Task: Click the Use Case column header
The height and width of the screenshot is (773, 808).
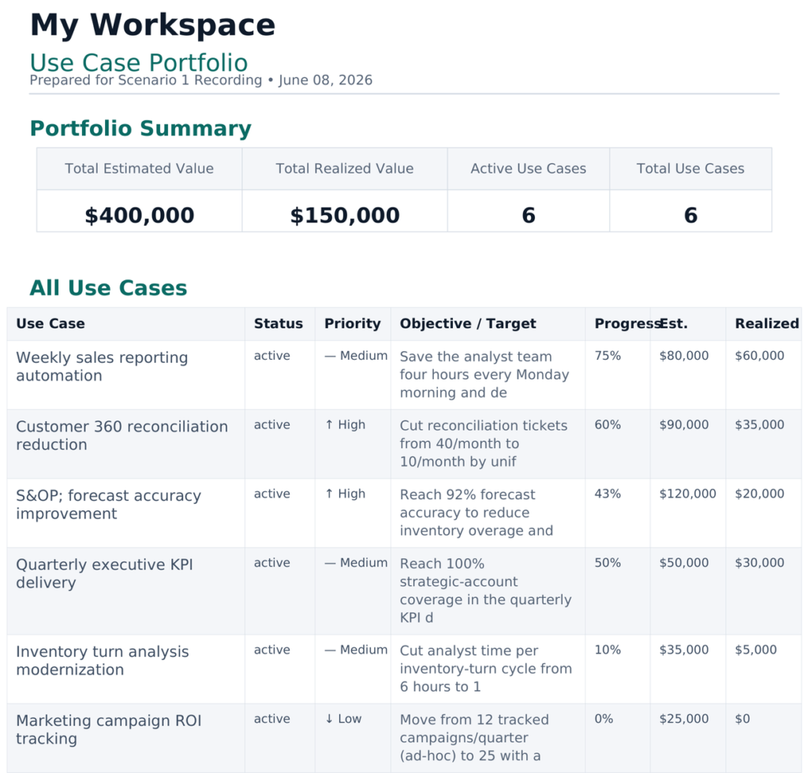Action: [x=50, y=323]
